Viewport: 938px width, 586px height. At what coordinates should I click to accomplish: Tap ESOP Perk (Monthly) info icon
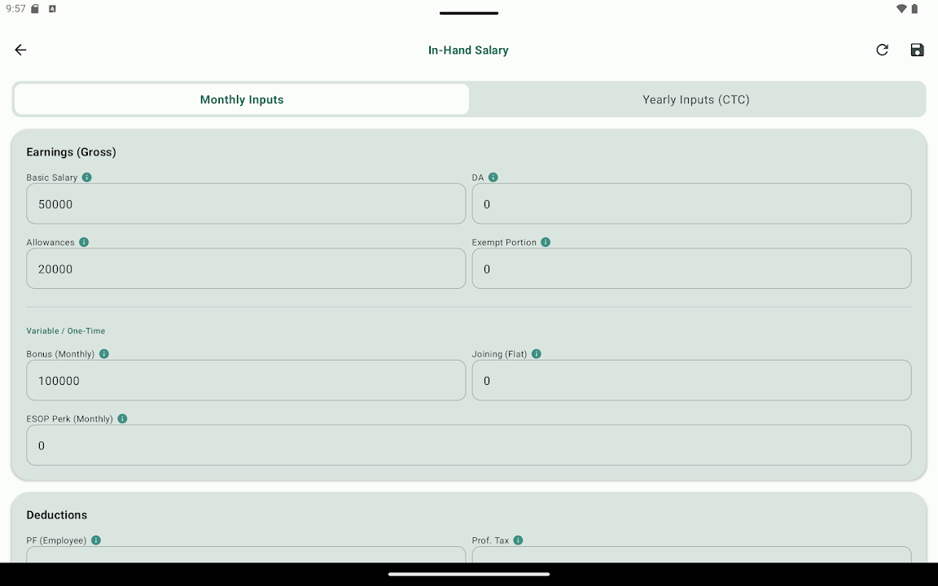click(x=122, y=419)
